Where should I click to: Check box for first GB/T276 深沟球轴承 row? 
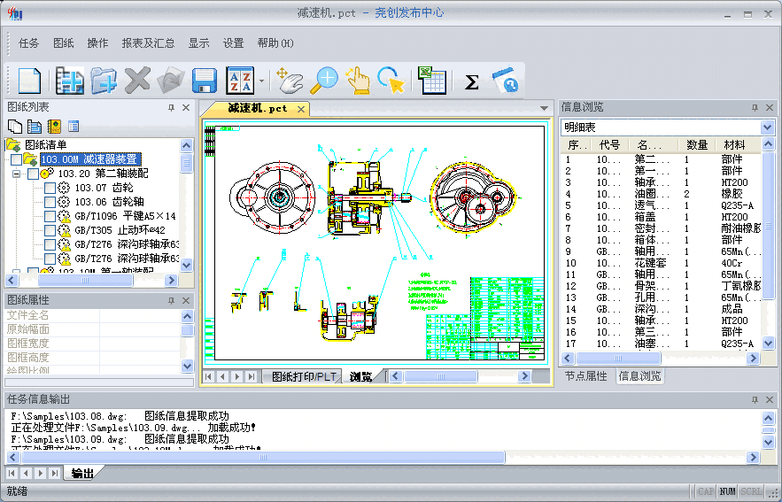point(50,244)
